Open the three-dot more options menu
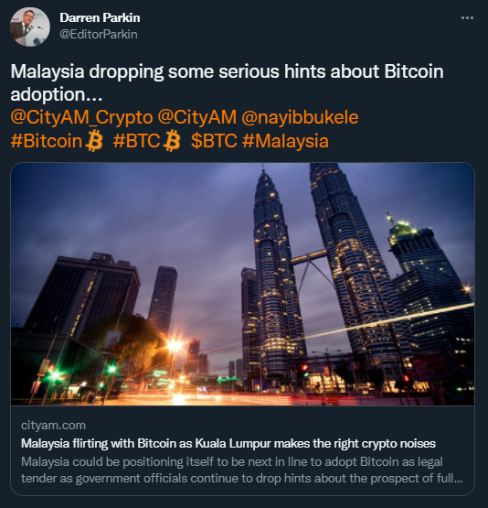The height and width of the screenshot is (508, 488). tap(467, 17)
